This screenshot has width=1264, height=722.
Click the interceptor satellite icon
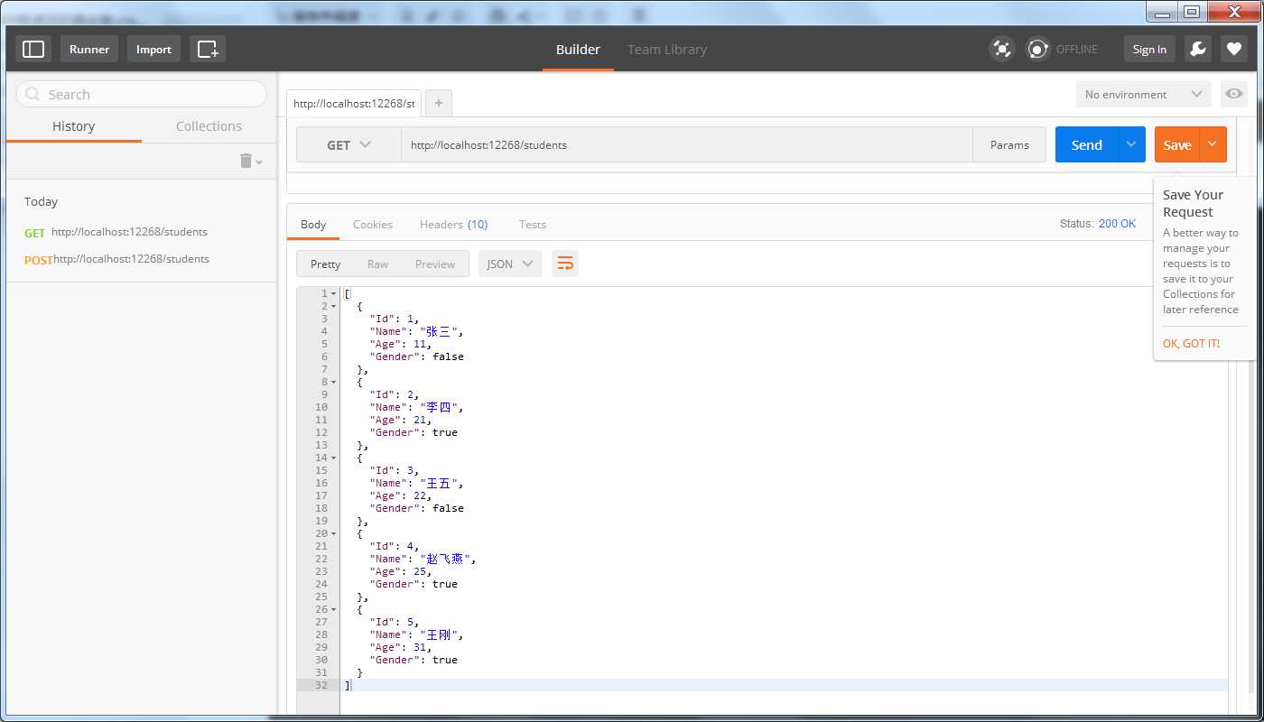(x=1000, y=49)
